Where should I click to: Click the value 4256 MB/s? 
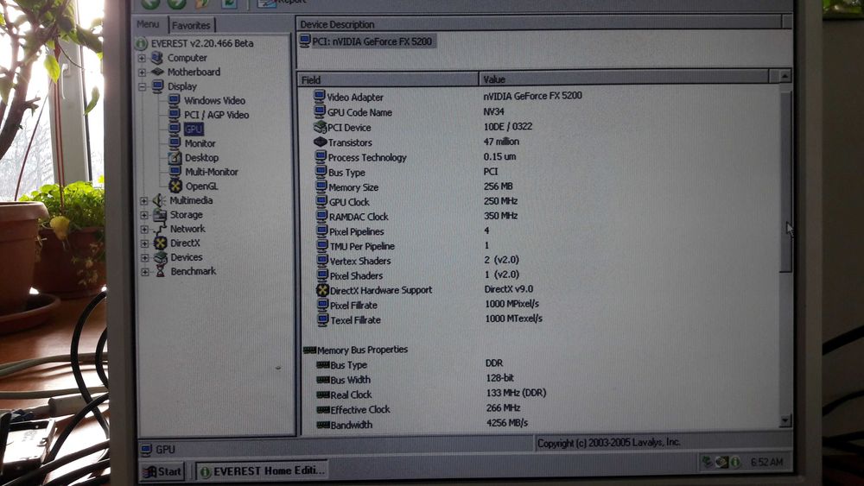coord(507,423)
